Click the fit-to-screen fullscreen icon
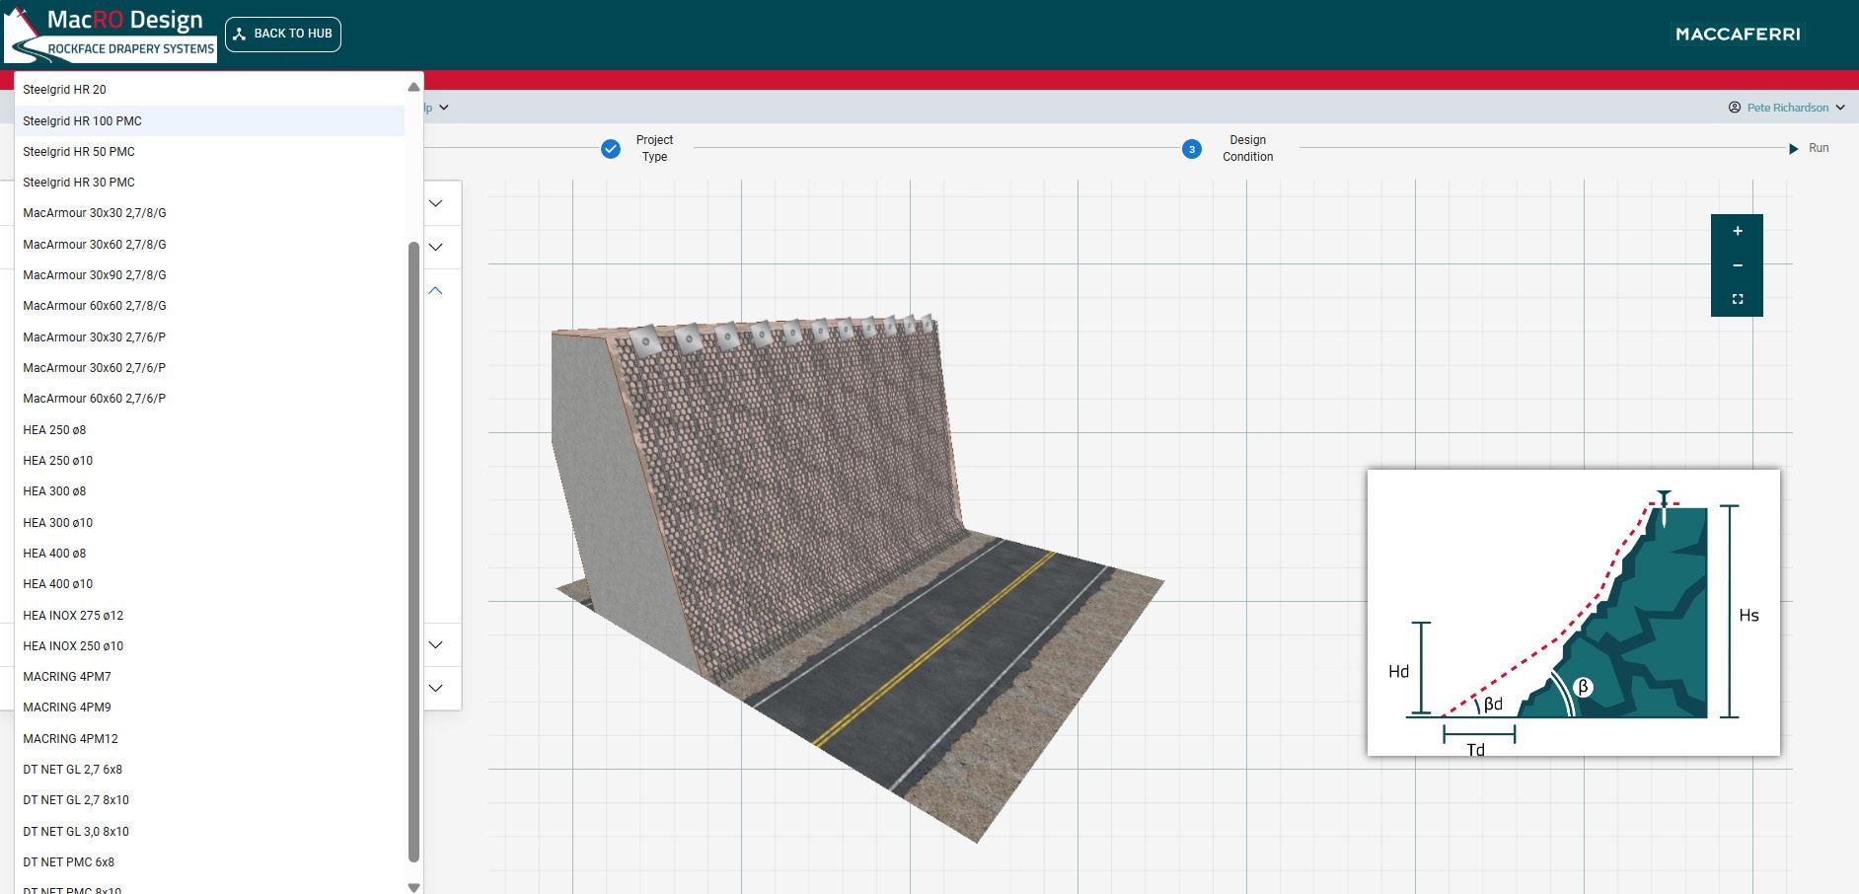Screen dimensions: 1859x894 [1738, 299]
